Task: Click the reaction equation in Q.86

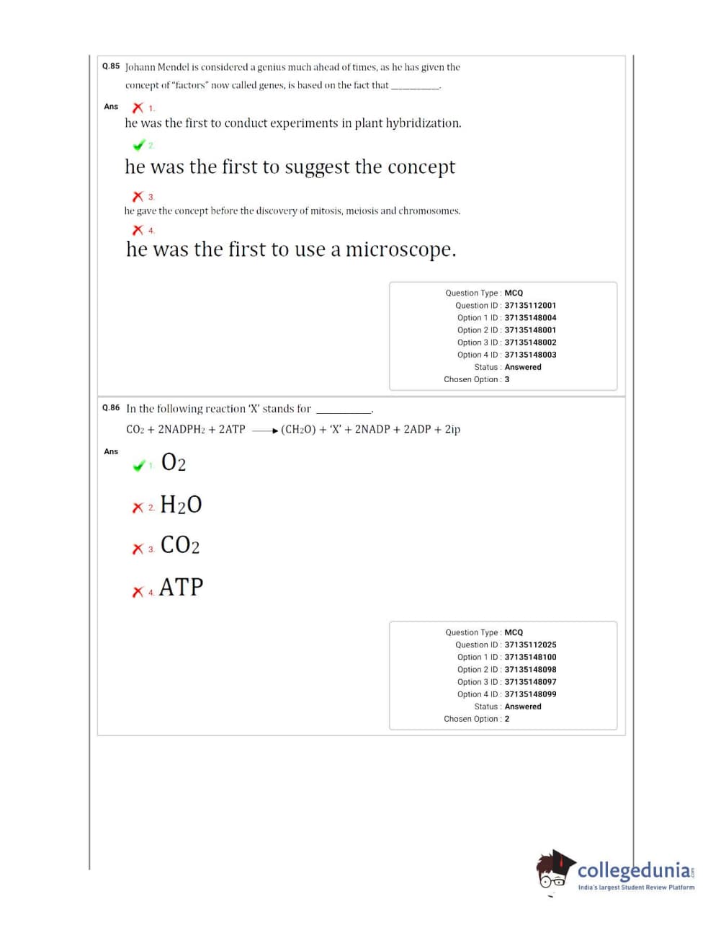Action: tap(293, 430)
